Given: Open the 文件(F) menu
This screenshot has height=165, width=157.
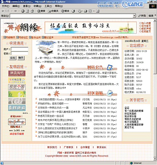Looking at the screenshot, I should [6, 6].
